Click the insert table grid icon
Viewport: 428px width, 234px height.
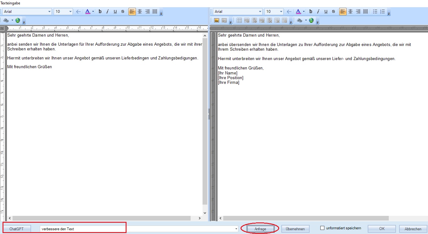tap(239, 20)
